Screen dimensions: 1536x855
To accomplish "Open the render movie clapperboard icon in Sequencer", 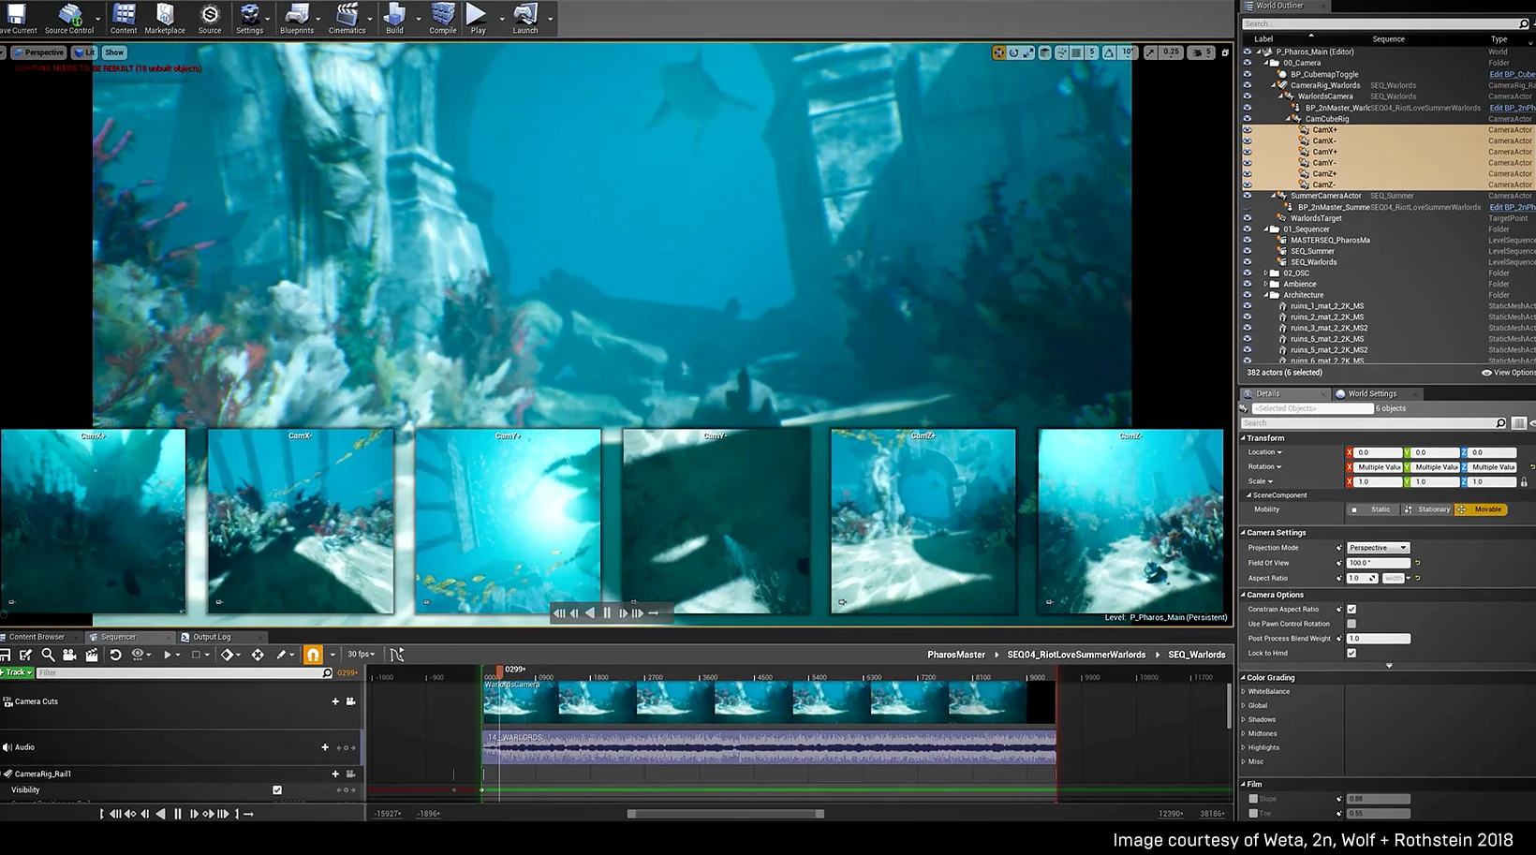I will [x=91, y=654].
